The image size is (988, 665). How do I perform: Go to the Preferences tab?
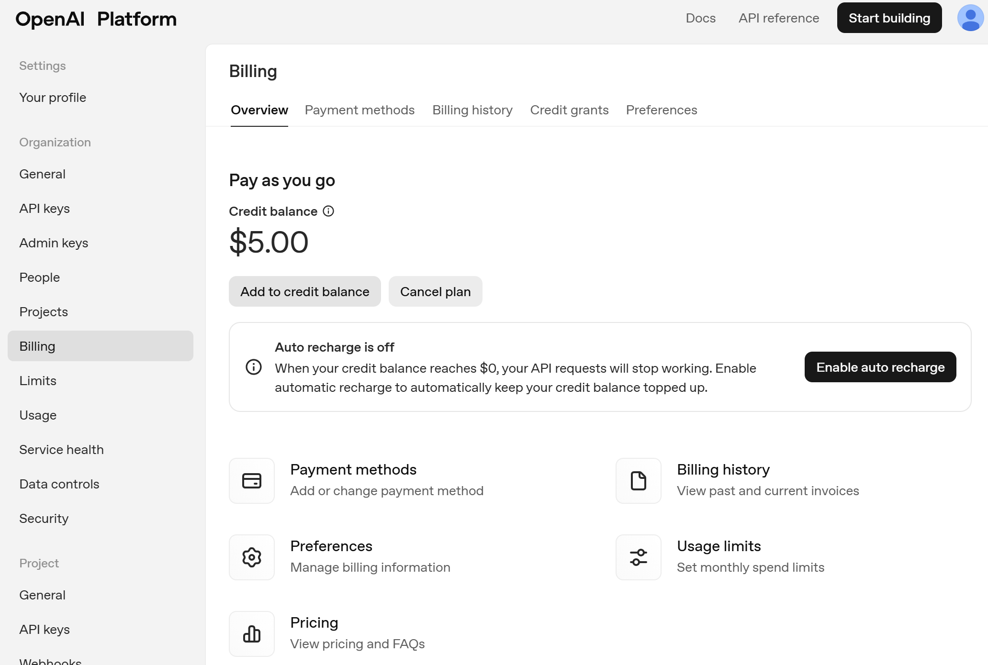point(661,110)
